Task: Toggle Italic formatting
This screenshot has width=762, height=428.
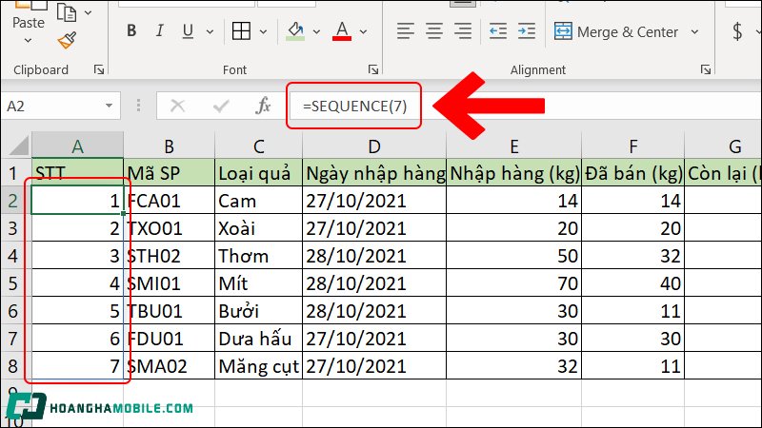Action: click(159, 31)
